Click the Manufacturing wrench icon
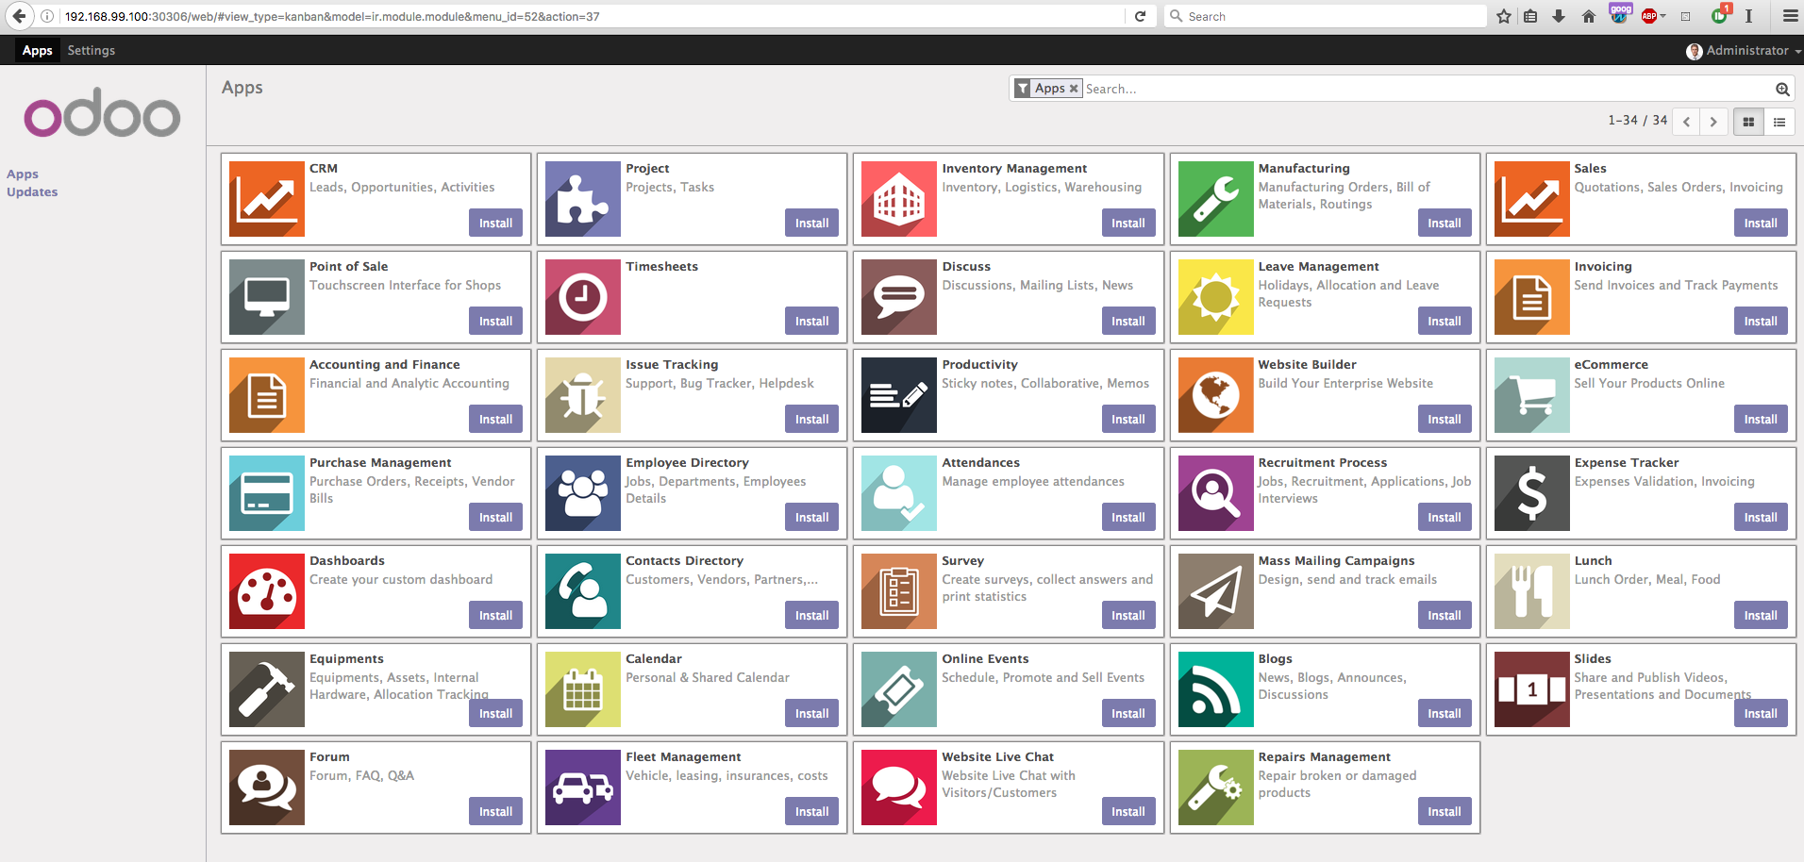This screenshot has height=862, width=1804. (1216, 199)
